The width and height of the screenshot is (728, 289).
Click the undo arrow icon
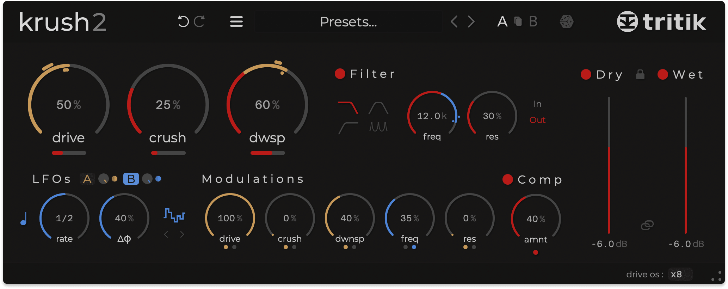pos(183,22)
